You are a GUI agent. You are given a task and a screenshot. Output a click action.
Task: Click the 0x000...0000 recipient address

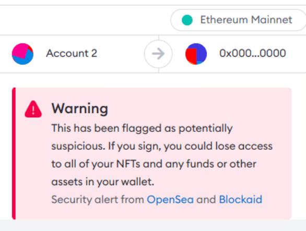coord(253,53)
